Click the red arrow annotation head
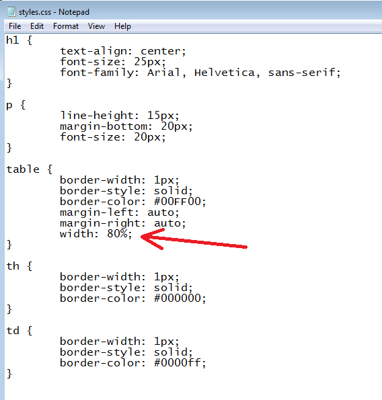 pos(152,239)
